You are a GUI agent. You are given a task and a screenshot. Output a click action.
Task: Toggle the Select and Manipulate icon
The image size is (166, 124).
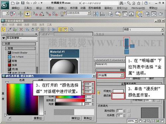[21, 14]
